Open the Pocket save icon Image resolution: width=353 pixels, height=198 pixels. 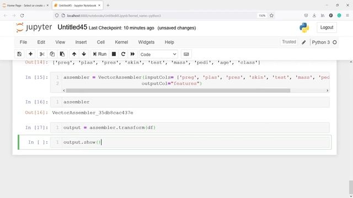(306, 15)
